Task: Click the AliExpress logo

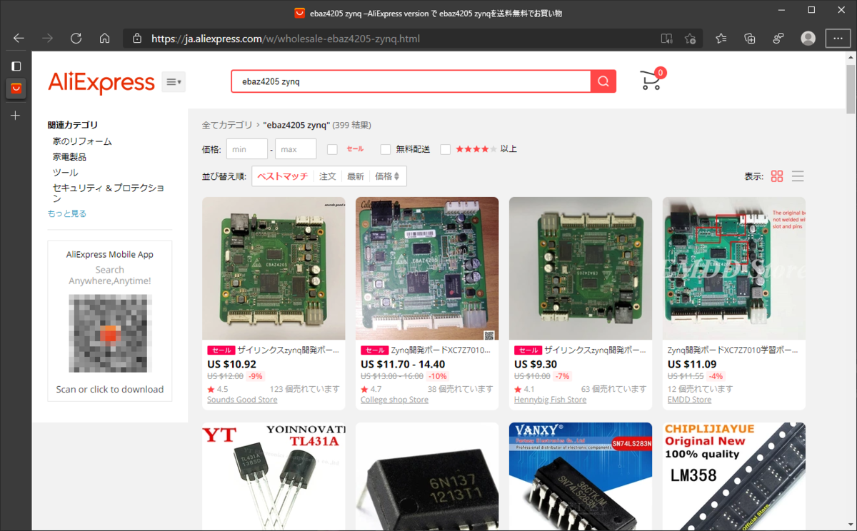Action: (101, 83)
